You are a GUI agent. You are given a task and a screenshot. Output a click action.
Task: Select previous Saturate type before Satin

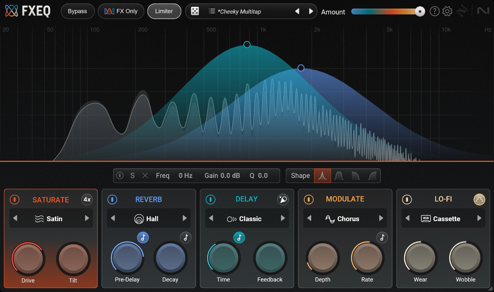tap(15, 218)
